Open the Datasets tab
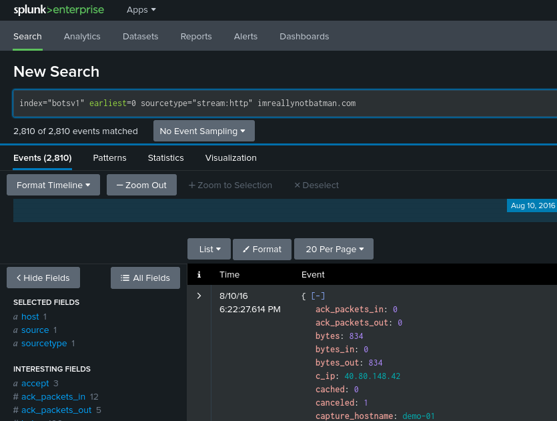557x421 pixels. coord(140,36)
